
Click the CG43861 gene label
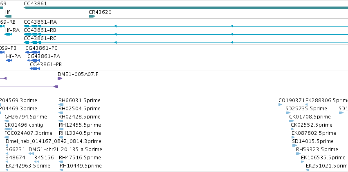click(x=35, y=4)
